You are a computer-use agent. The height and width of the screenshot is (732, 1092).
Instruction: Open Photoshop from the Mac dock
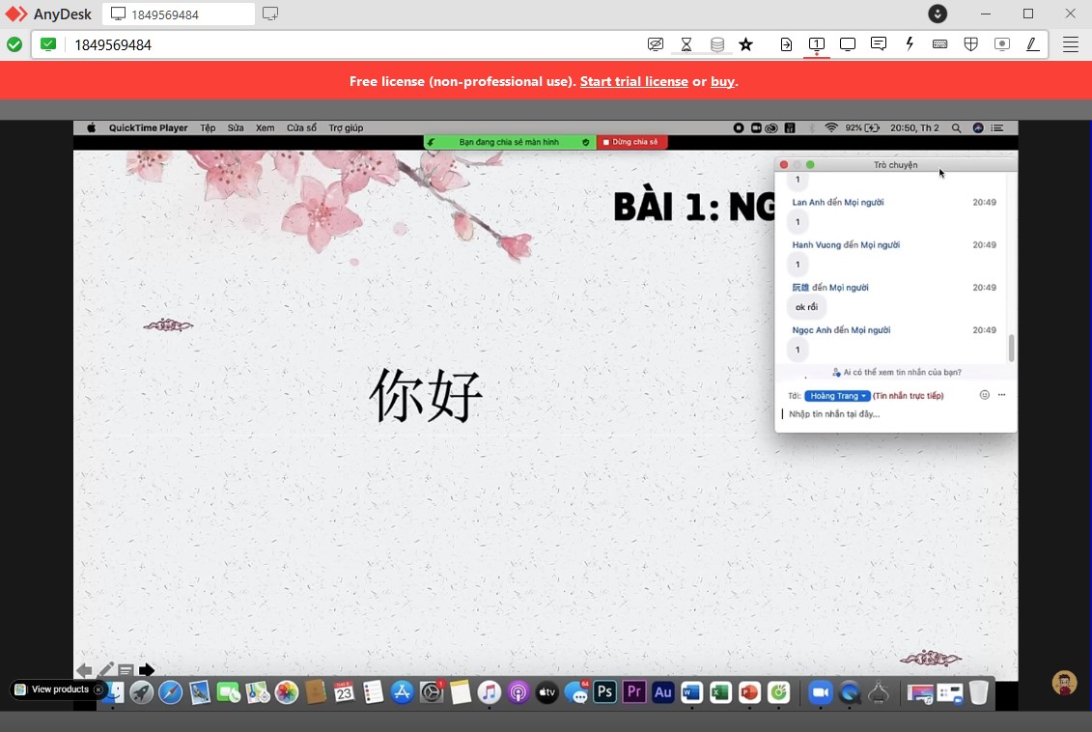click(x=604, y=691)
